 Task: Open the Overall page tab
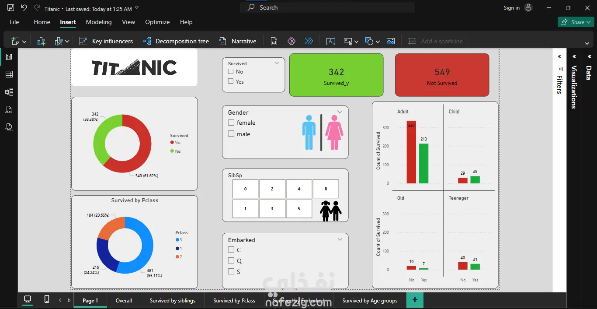(124, 300)
